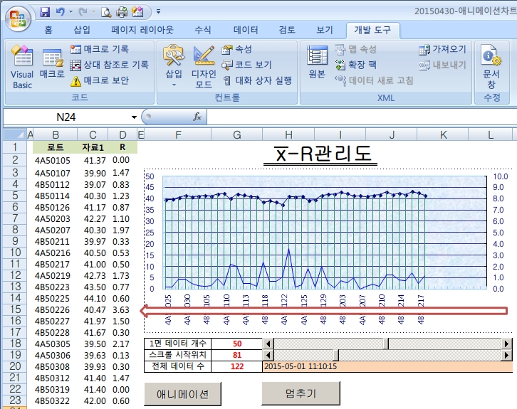Open the 매크로 list
The image size is (517, 409).
[x=52, y=64]
